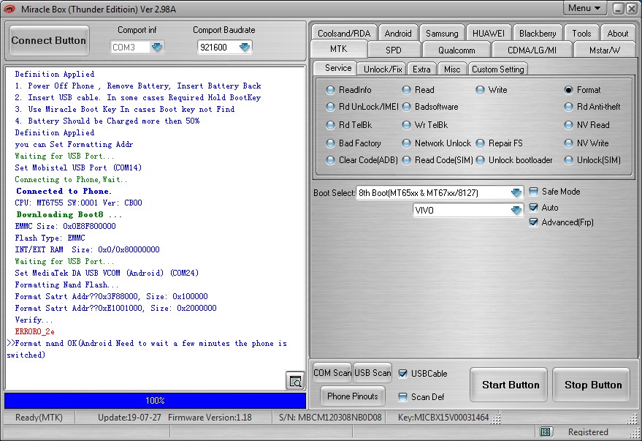Expand the Comport Baudrate 921600 dropdown
The width and height of the screenshot is (642, 441).
point(245,47)
